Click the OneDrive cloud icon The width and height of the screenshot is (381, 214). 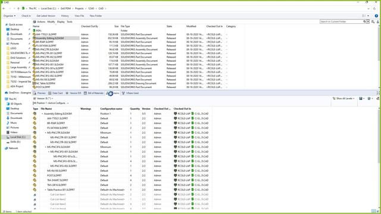7,93
